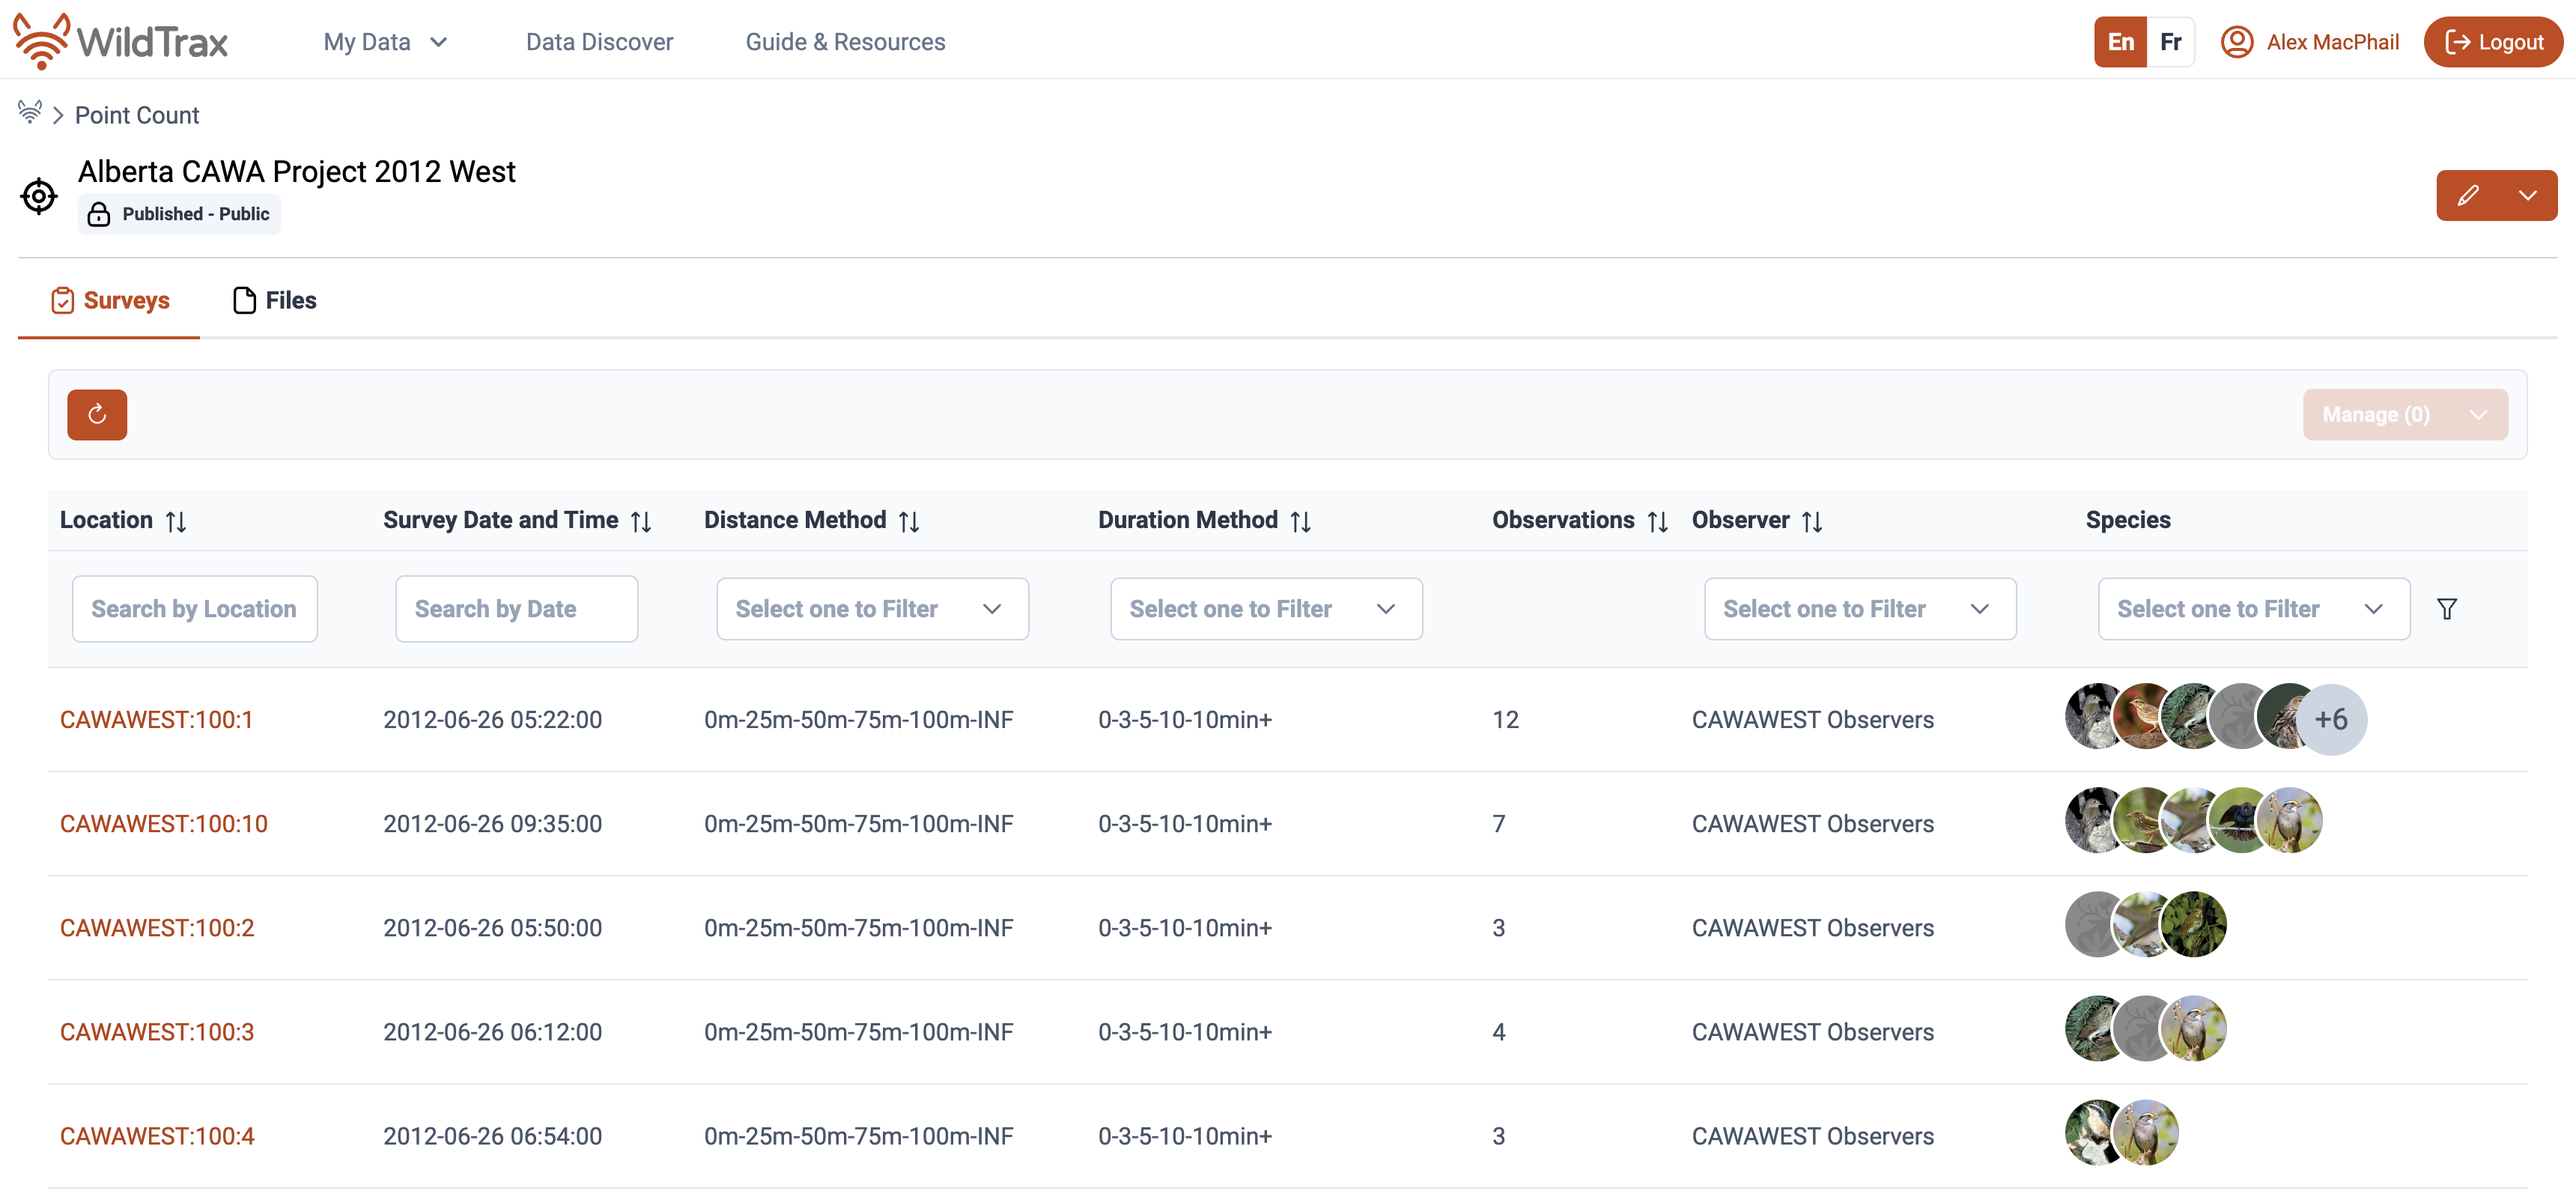The height and width of the screenshot is (1194, 2576).
Task: Select the Surveys tab
Action: coord(110,300)
